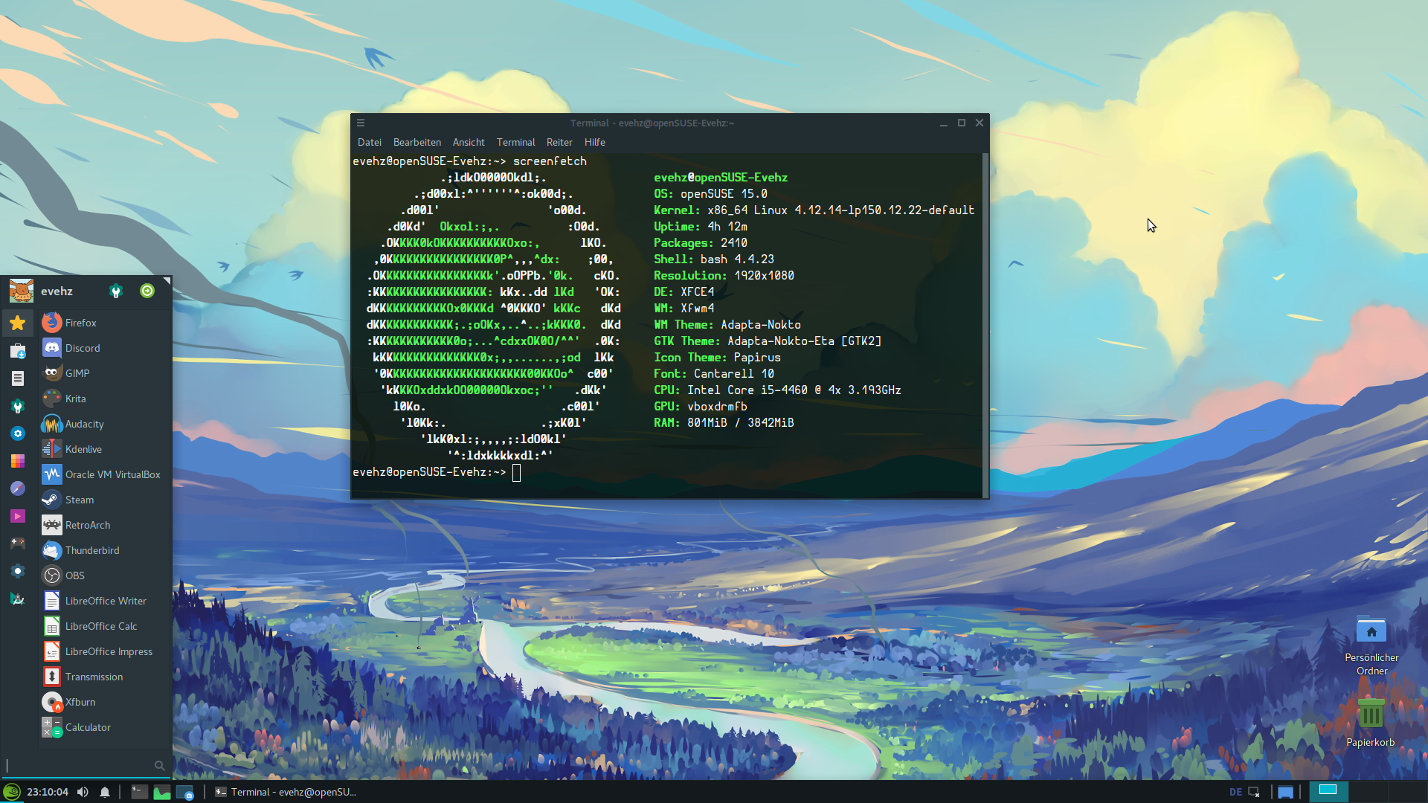Start GIMP from the menu
The width and height of the screenshot is (1428, 803).
click(x=105, y=373)
